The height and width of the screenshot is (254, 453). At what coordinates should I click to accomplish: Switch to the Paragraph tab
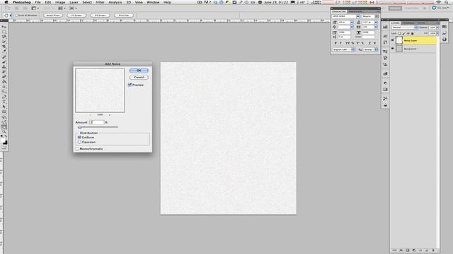pyautogui.click(x=355, y=11)
